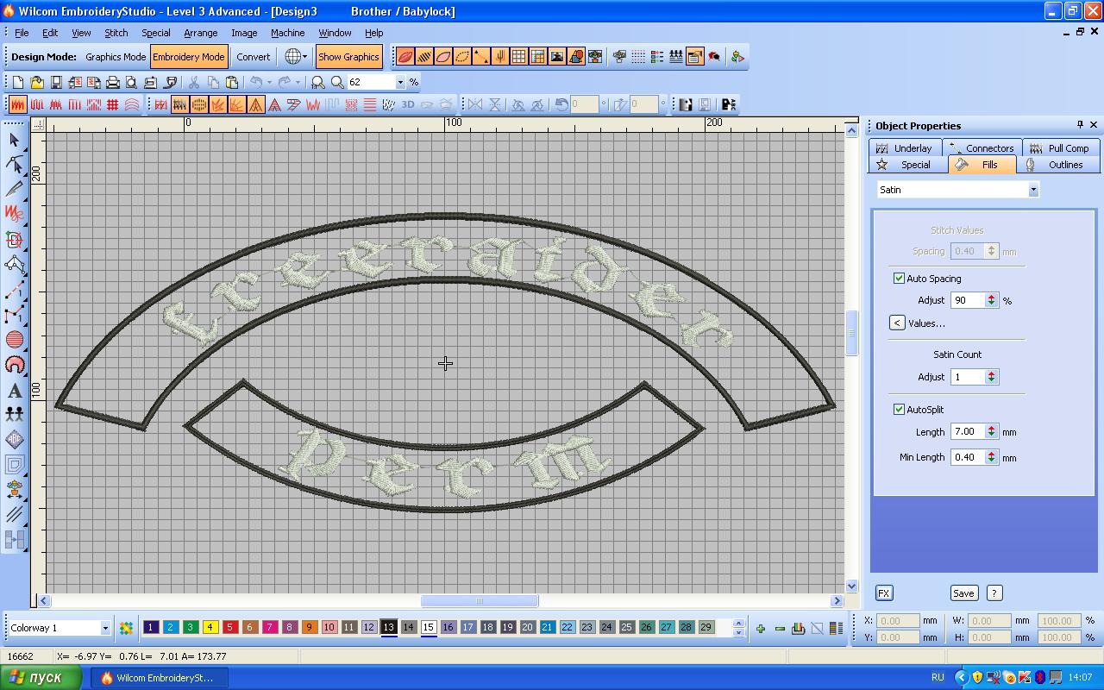The height and width of the screenshot is (690, 1104).
Task: Select color swatch 5 (red)
Action: tap(230, 628)
